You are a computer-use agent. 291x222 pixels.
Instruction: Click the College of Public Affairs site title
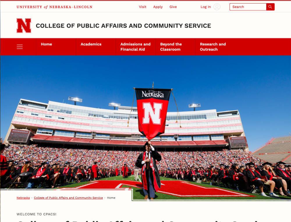(x=123, y=26)
